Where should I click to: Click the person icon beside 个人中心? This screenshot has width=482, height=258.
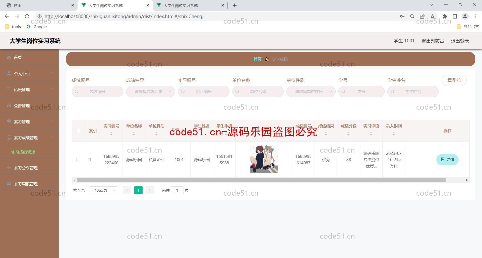[x=9, y=73]
